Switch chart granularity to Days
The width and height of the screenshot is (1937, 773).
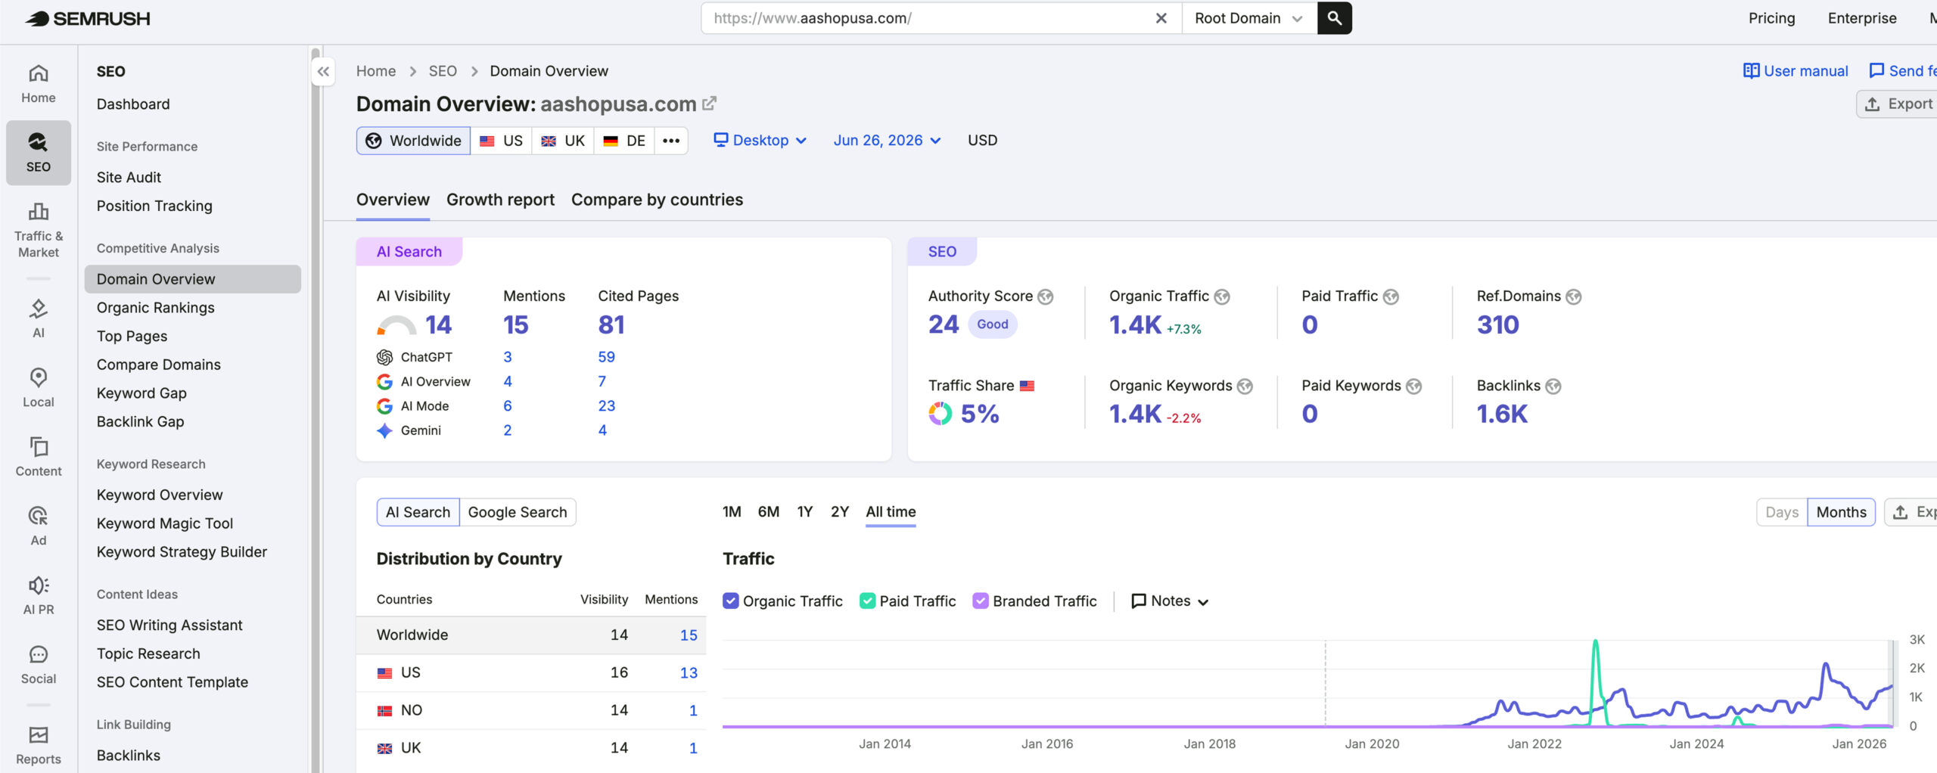coord(1782,512)
